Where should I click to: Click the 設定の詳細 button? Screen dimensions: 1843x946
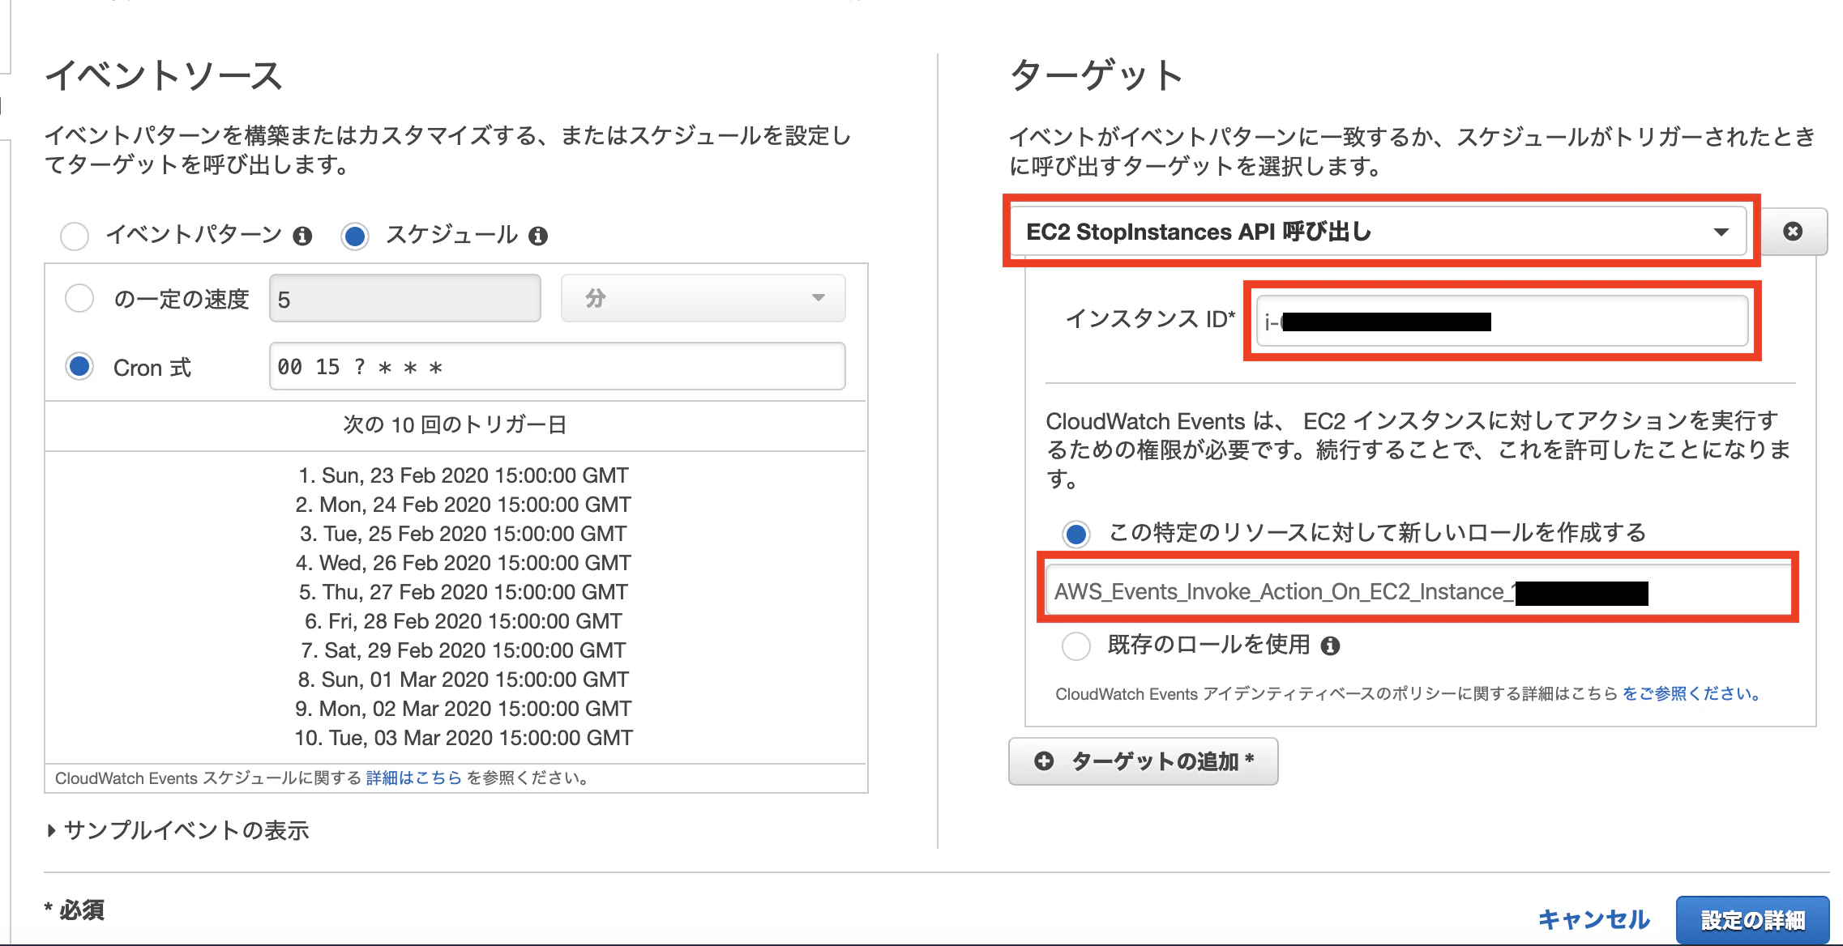coord(1752,919)
